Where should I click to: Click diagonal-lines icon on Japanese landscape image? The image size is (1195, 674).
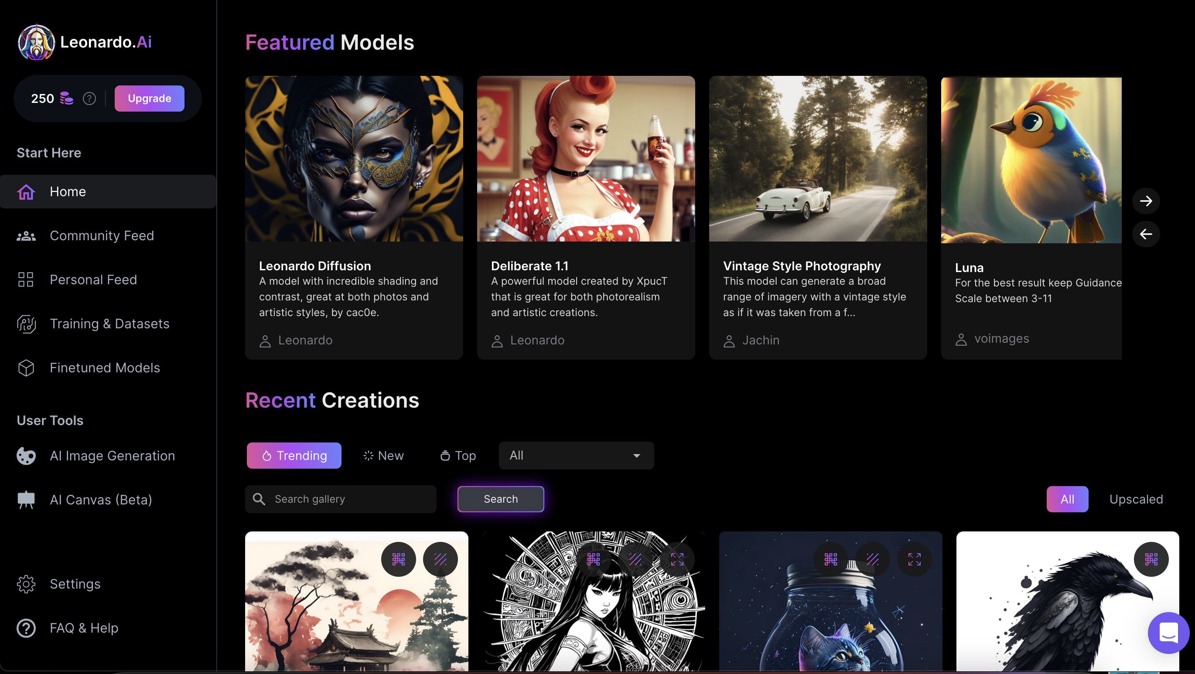(440, 559)
